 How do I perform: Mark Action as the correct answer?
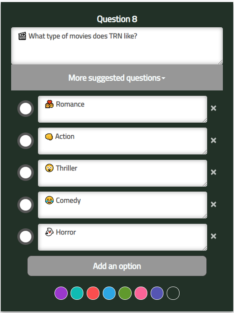click(26, 141)
